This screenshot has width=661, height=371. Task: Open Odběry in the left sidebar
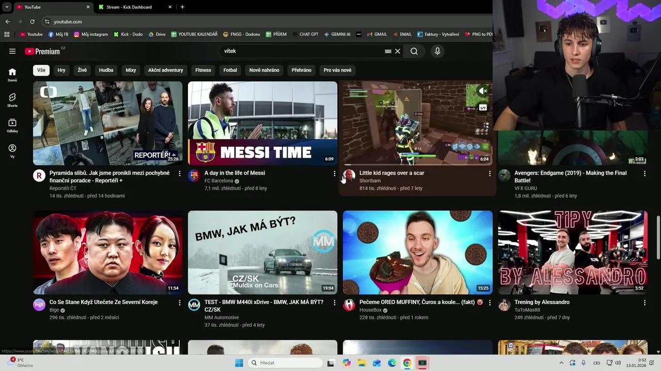pos(12,126)
